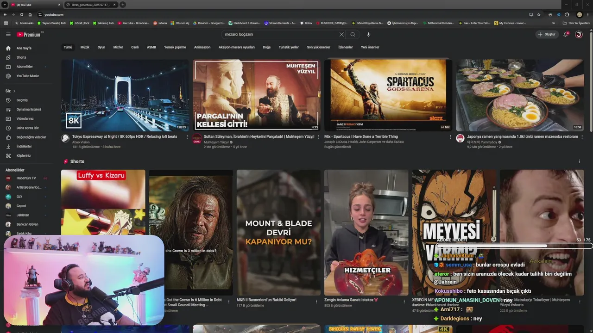Image resolution: width=593 pixels, height=333 pixels.
Task: Open Klipleriniz in sidebar
Action: point(24,155)
